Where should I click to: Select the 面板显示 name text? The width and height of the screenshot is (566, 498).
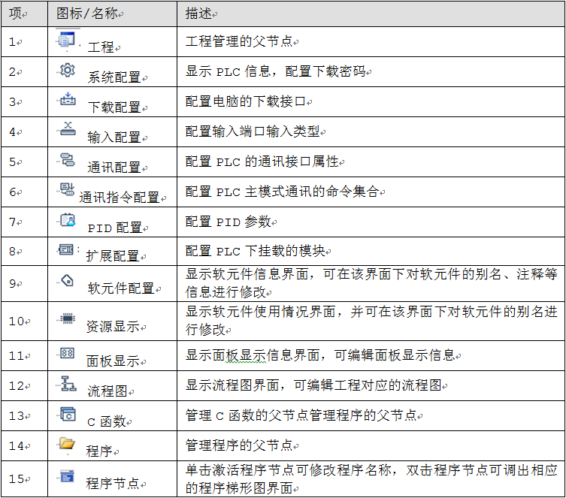tap(113, 361)
